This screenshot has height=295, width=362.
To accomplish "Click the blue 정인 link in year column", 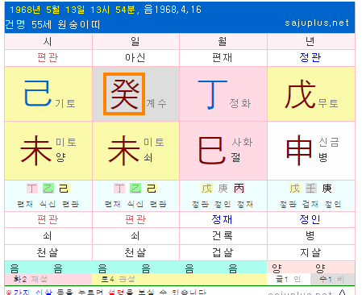I will click(310, 219).
